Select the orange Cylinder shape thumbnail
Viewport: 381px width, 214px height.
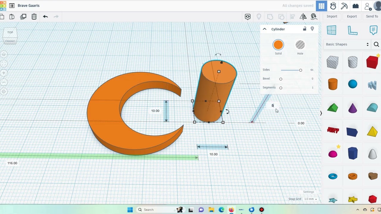click(x=333, y=84)
